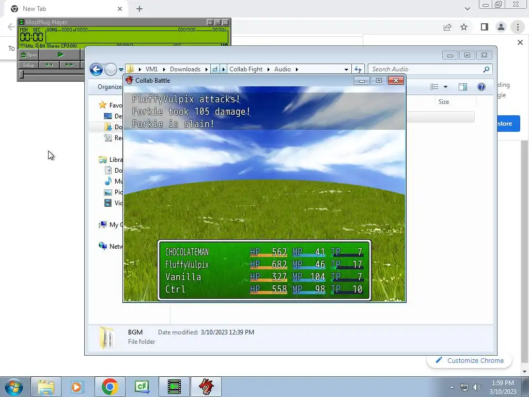The width and height of the screenshot is (529, 397).
Task: Switch to Collab Battle dragon taskbar icon
Action: (x=206, y=387)
